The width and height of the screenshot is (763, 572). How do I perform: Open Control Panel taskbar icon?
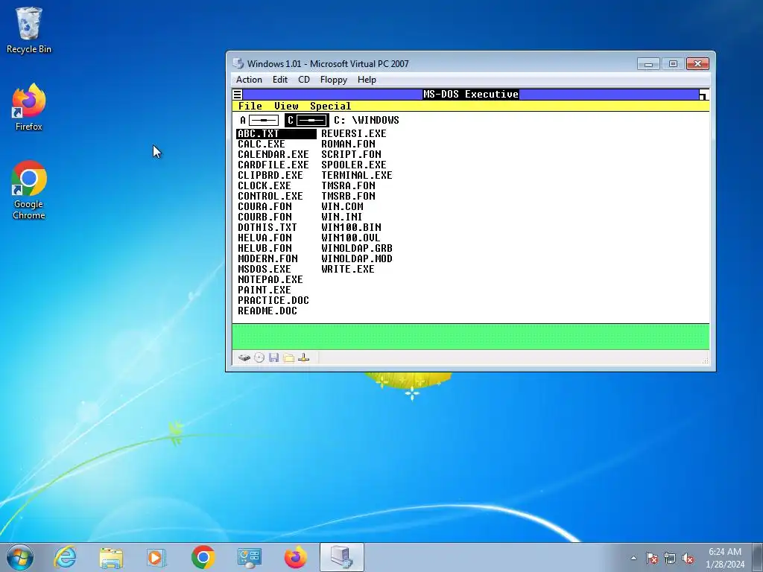[x=249, y=557]
